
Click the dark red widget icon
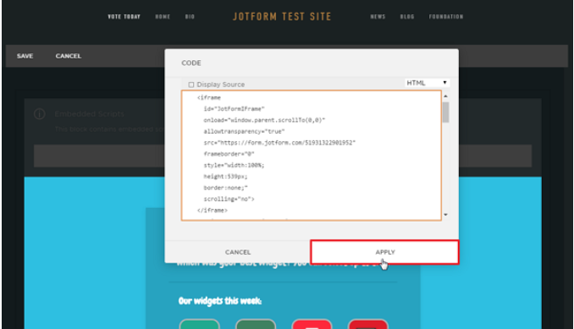coord(368,324)
